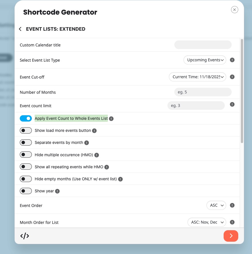This screenshot has width=252, height=254.
Task: Open the Month Order for List dropdown
Action: [207, 222]
